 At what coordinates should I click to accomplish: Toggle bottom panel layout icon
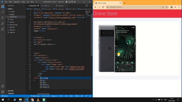click(x=69, y=2)
